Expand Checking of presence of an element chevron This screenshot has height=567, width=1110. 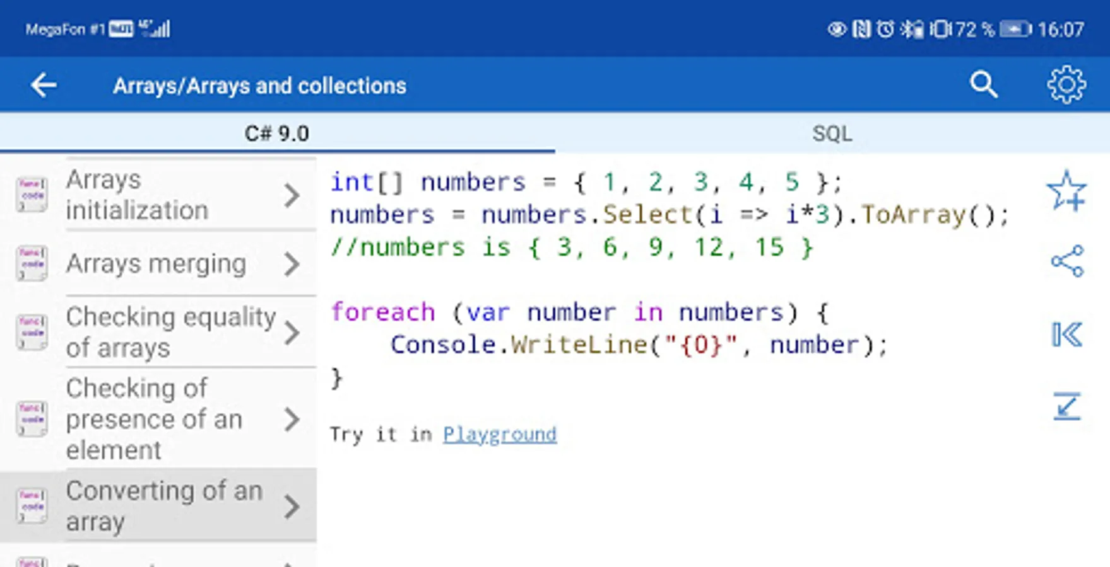292,420
